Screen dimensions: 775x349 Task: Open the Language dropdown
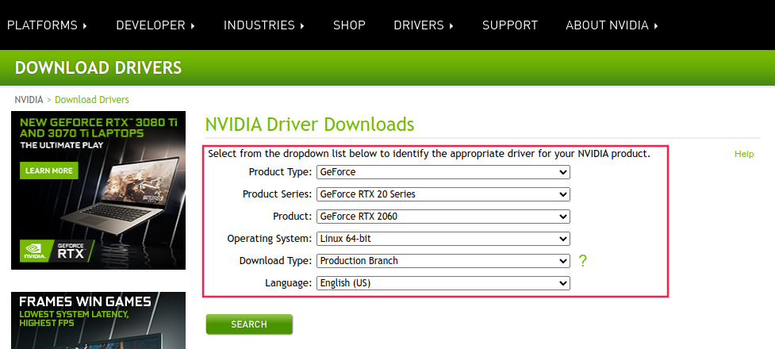click(443, 283)
